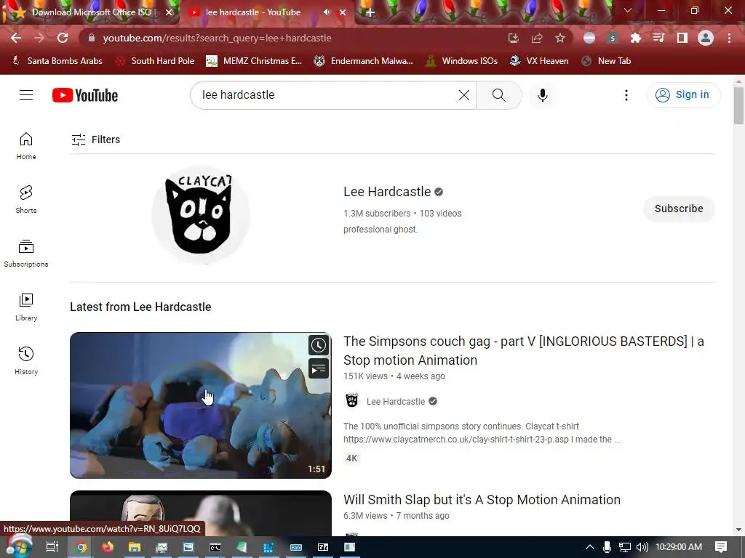
Task: Open the New Tab bookmark
Action: pos(606,61)
